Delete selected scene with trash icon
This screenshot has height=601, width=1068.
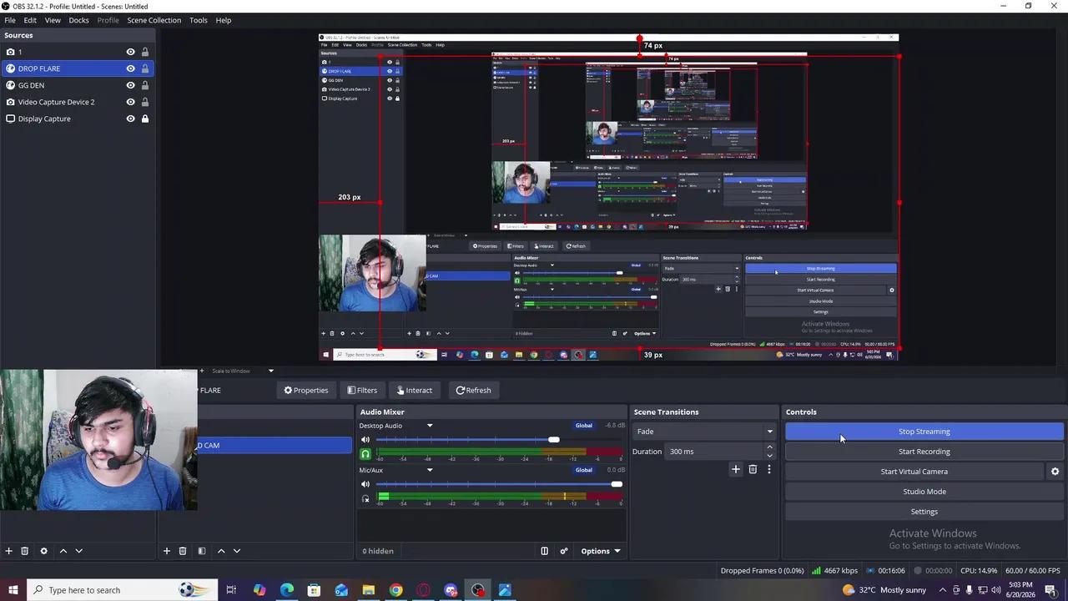click(x=182, y=551)
